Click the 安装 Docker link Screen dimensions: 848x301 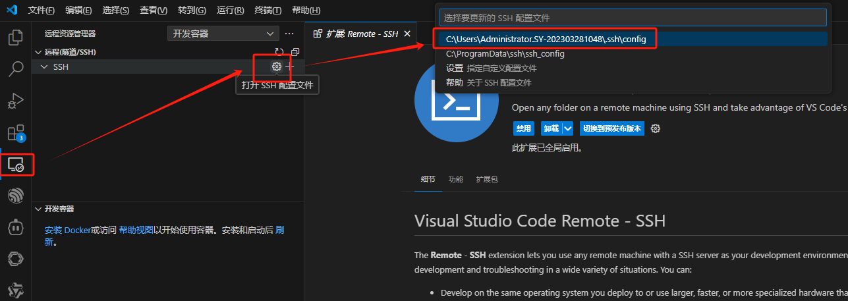click(x=67, y=231)
